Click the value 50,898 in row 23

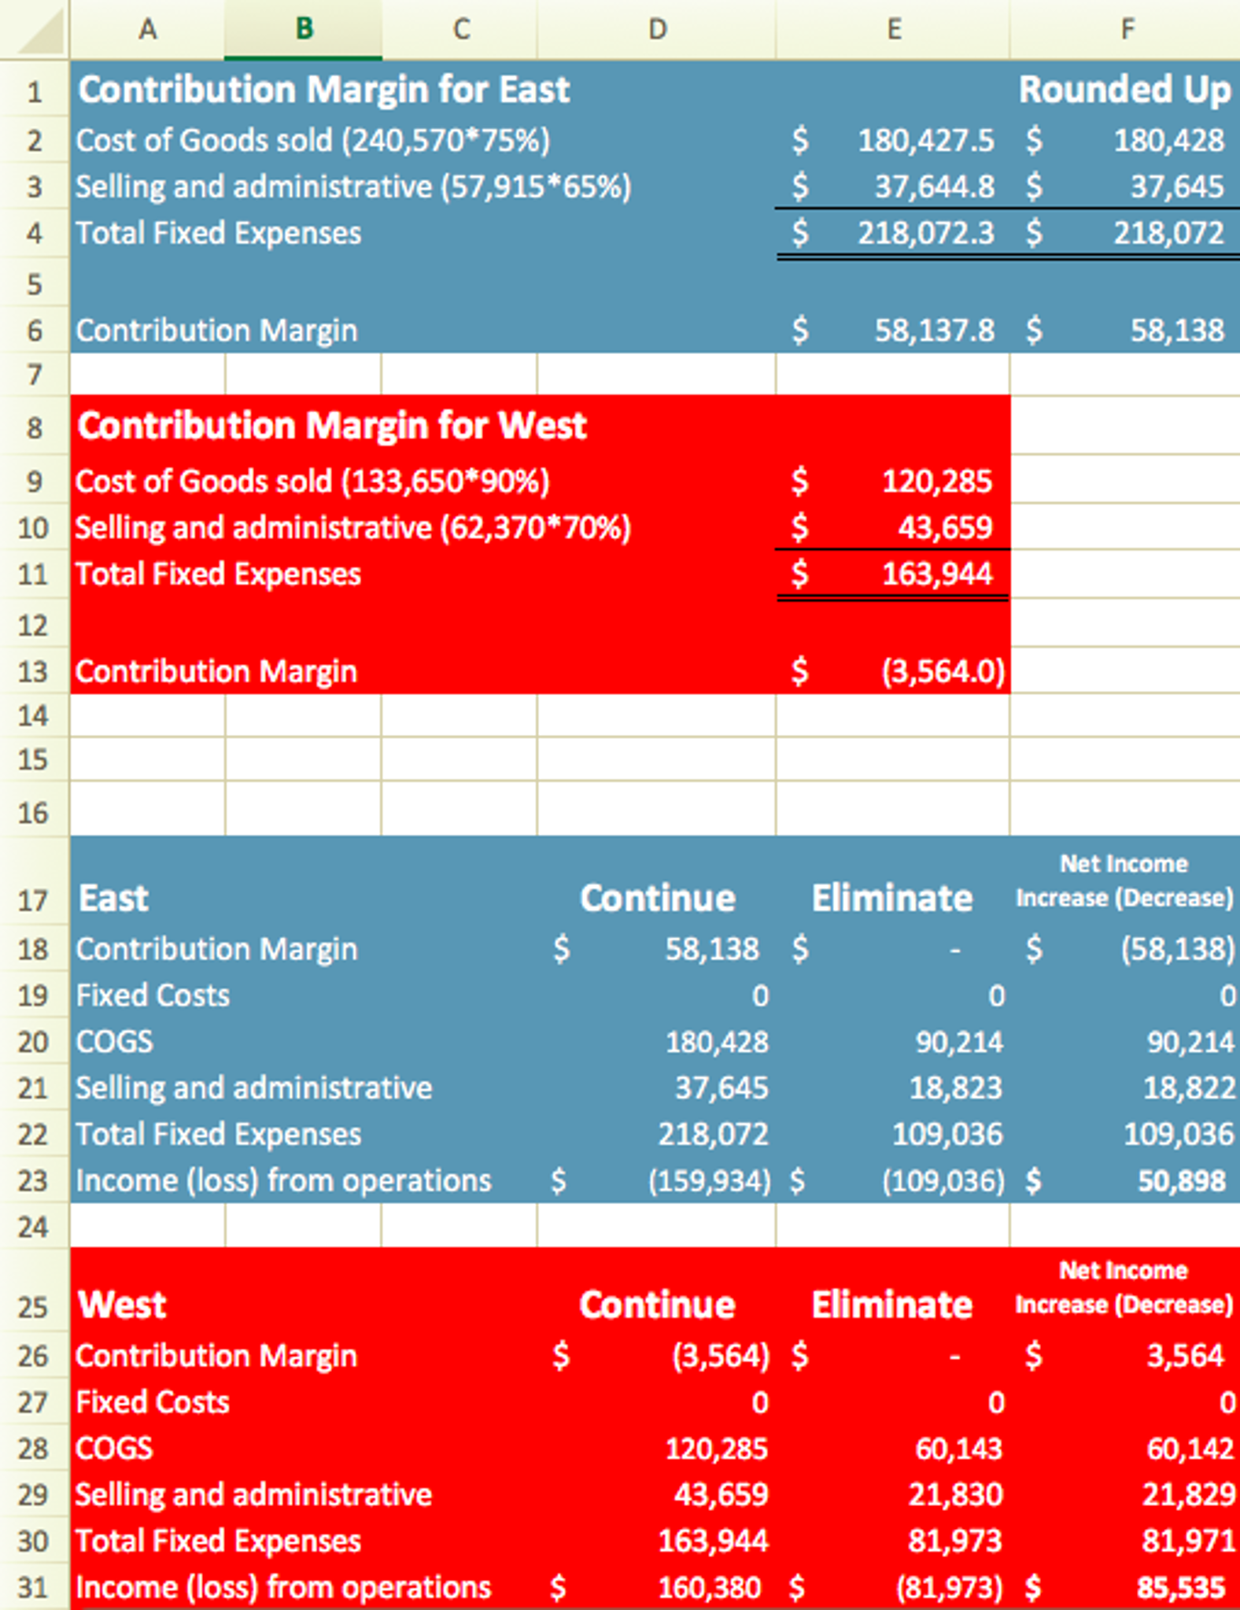1181,1181
